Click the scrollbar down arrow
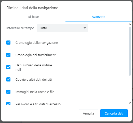 (130, 103)
